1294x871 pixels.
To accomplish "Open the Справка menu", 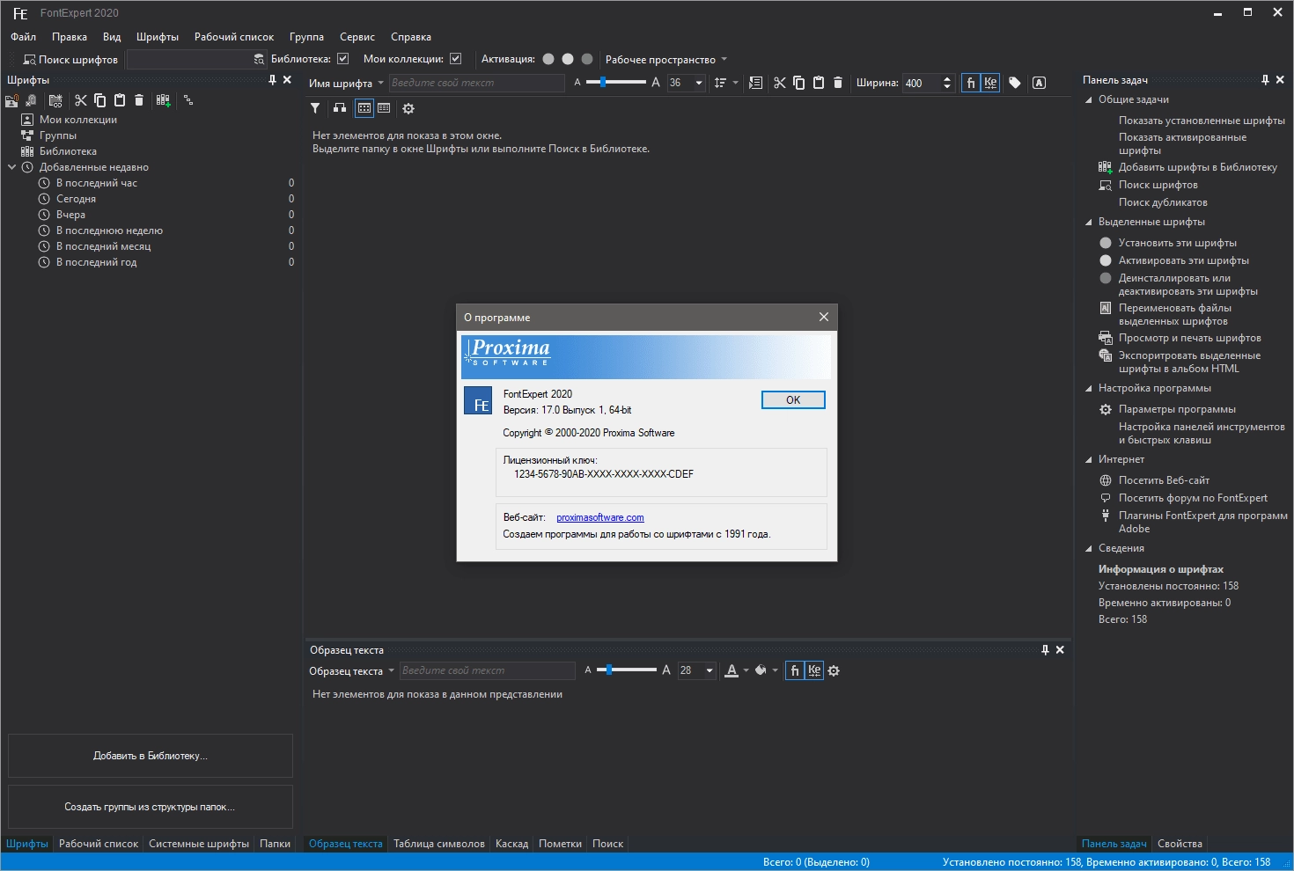I will click(411, 37).
